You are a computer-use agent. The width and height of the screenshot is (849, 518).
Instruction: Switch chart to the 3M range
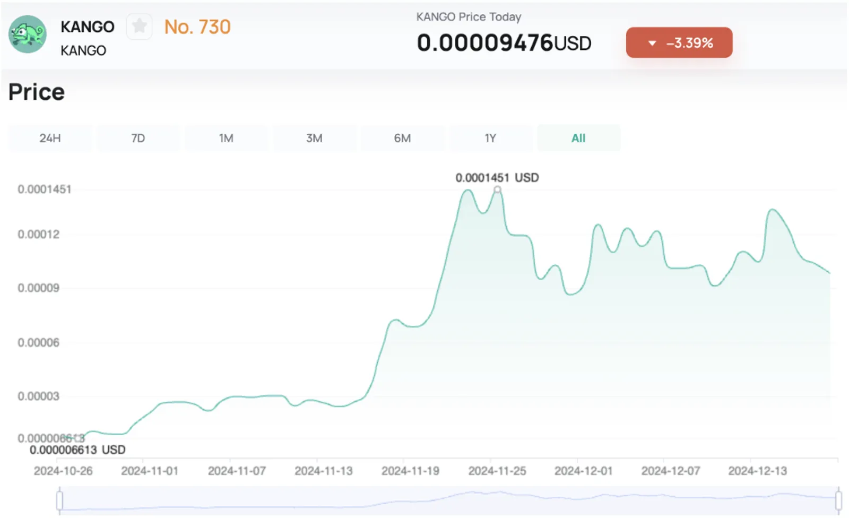pos(314,138)
